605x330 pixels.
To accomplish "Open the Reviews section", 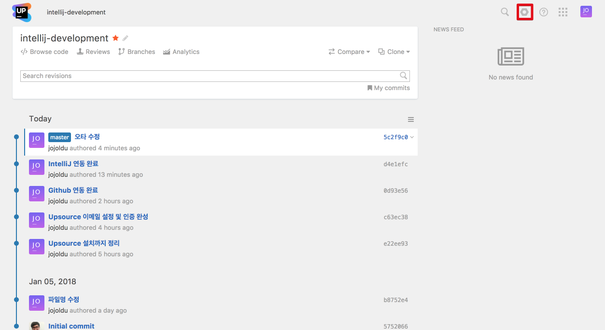I will tap(94, 52).
